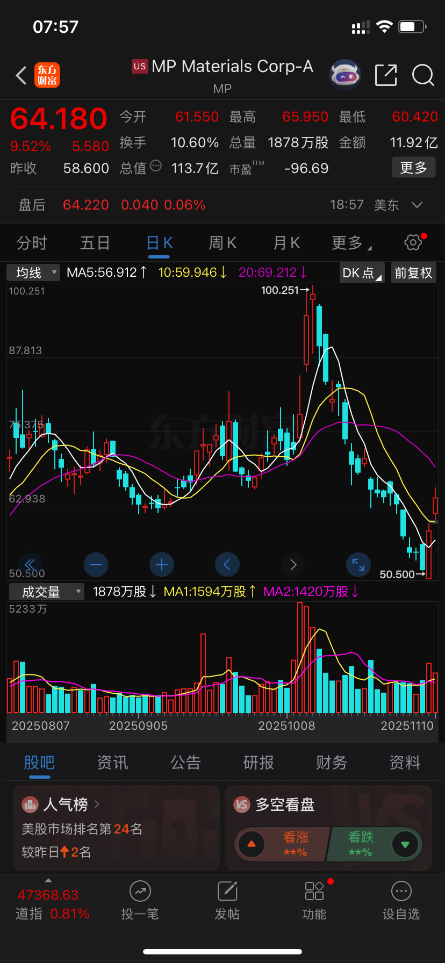Select the 月K tab
The image size is (445, 963).
(286, 243)
